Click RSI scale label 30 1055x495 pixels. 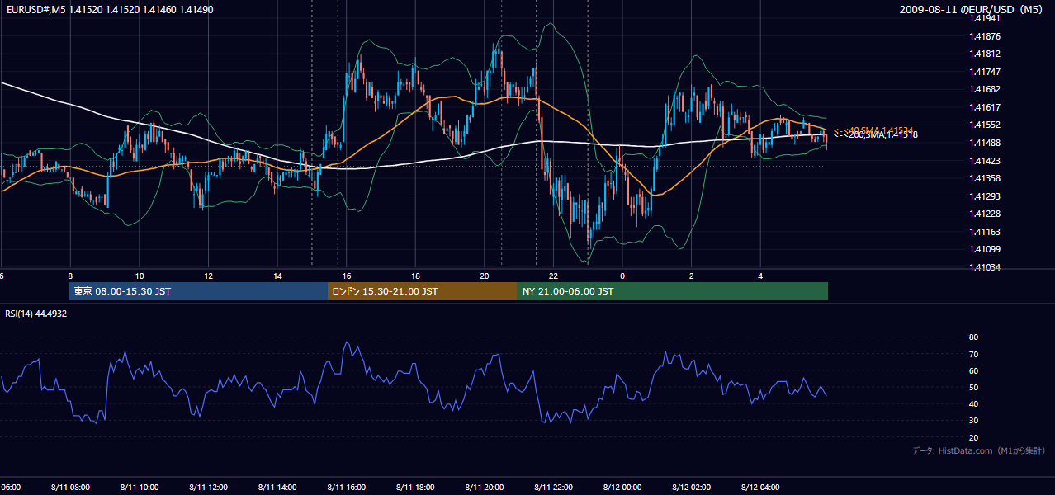(973, 421)
